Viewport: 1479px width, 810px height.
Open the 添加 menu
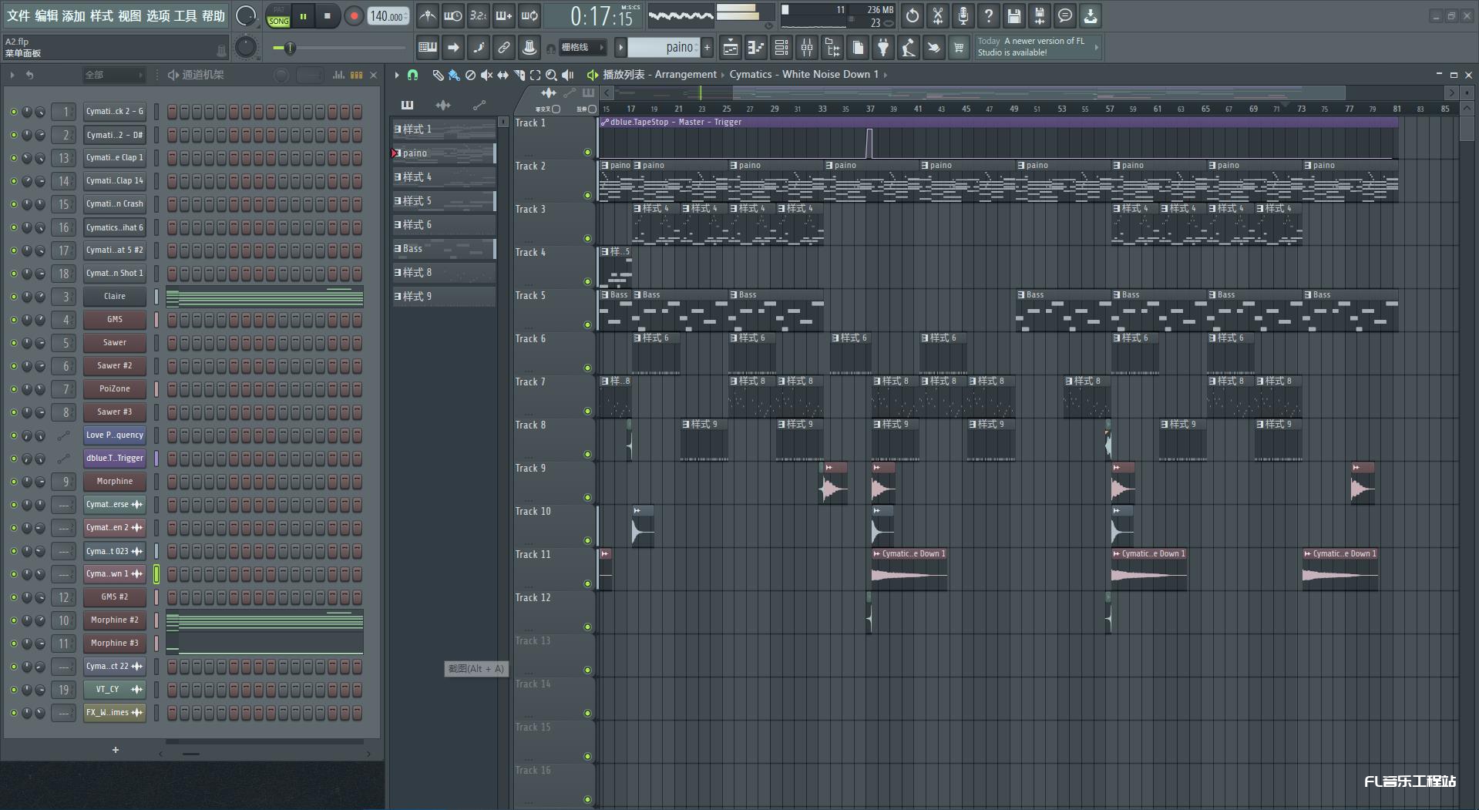pyautogui.click(x=74, y=15)
